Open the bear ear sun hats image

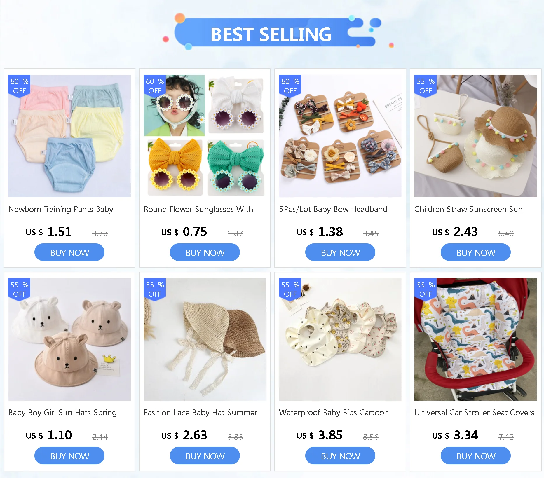[x=69, y=339]
